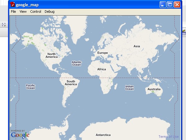Click the Terms of Use link

point(169,137)
